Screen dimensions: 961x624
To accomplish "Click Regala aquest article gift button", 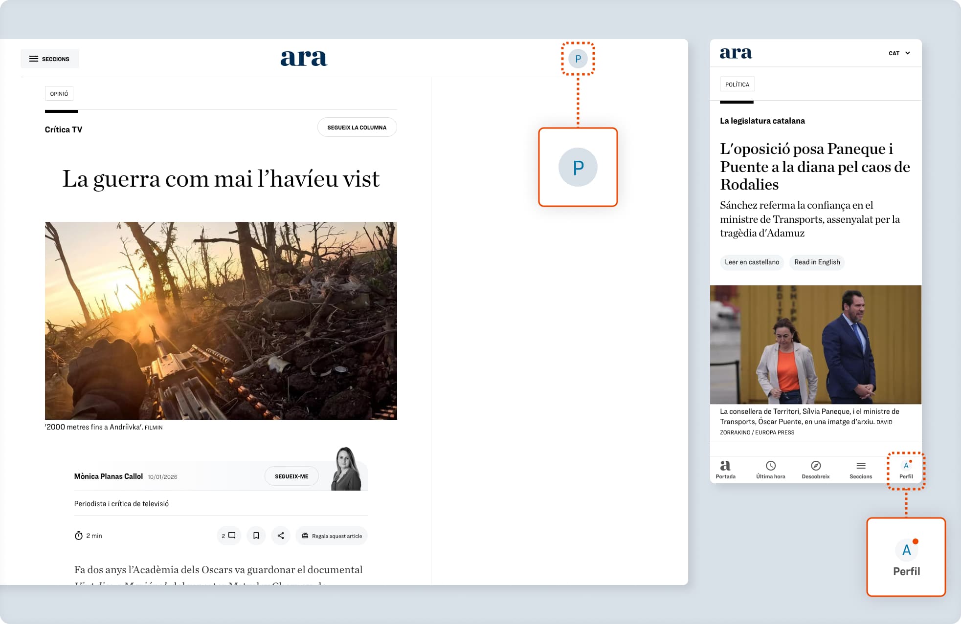I will click(x=332, y=536).
